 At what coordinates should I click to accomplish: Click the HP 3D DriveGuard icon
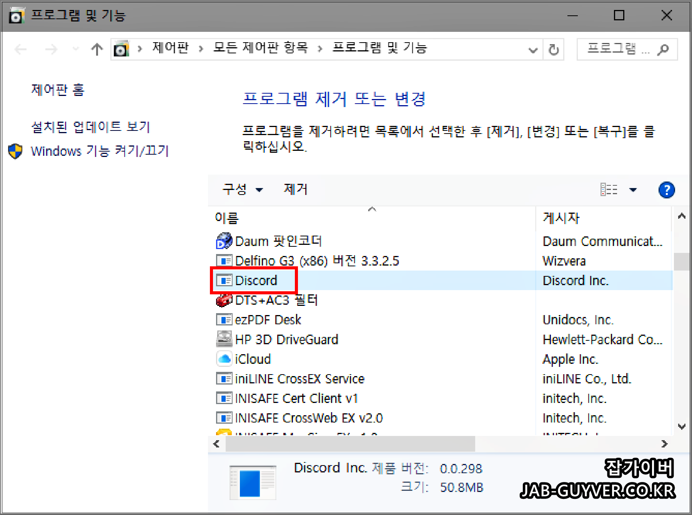point(224,339)
